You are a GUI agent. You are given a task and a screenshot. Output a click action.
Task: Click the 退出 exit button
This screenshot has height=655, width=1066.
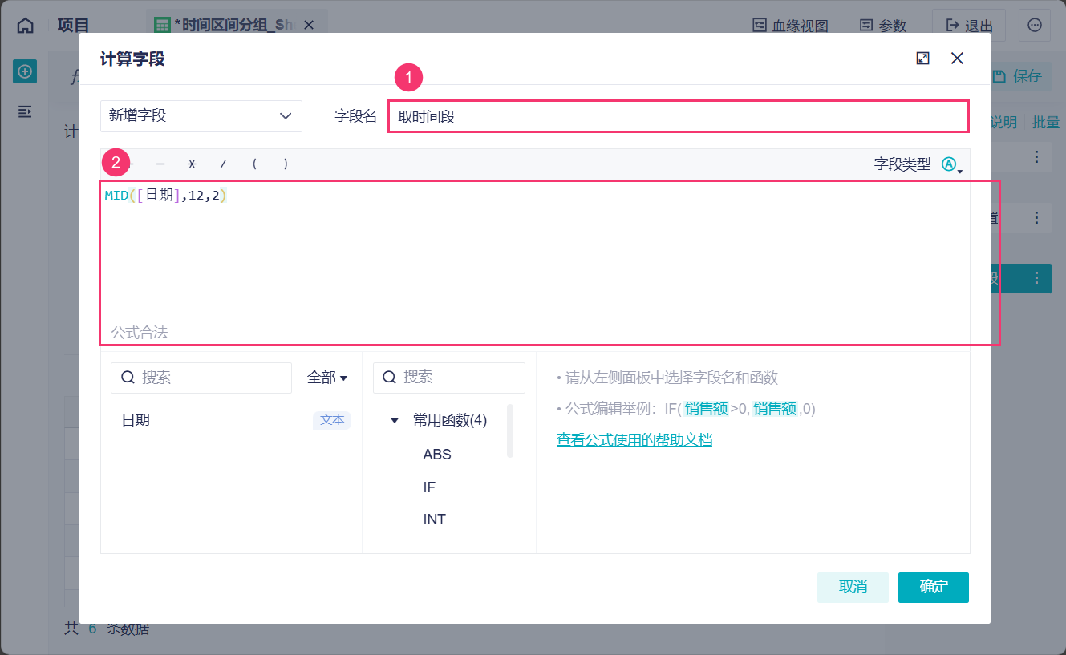click(970, 26)
